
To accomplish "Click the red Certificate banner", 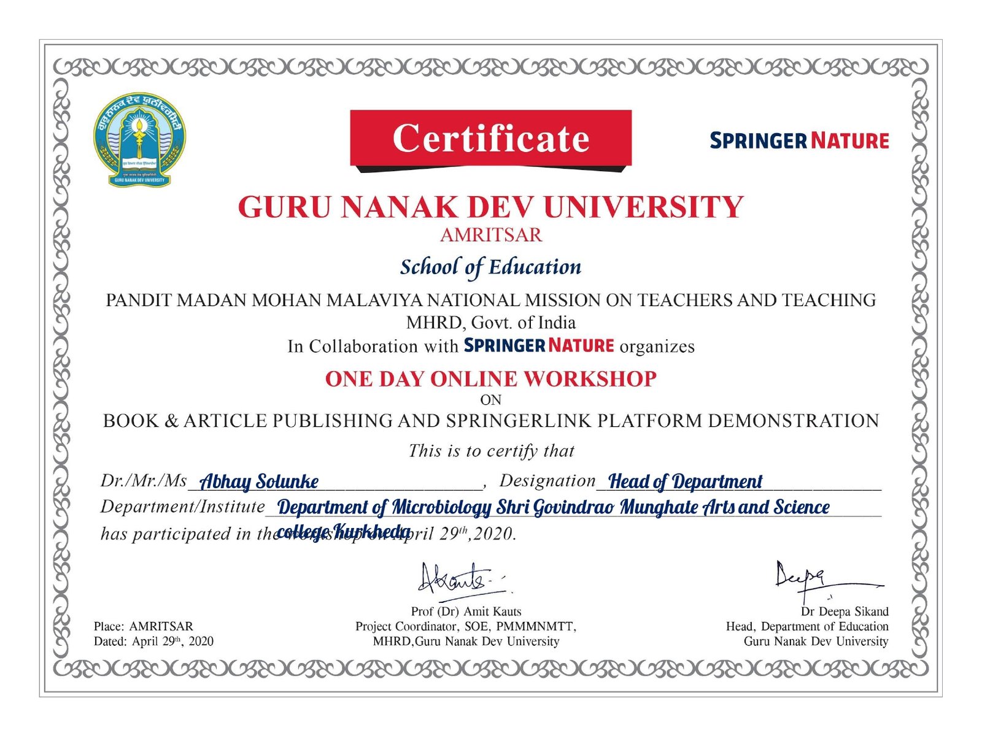I will coord(490,138).
